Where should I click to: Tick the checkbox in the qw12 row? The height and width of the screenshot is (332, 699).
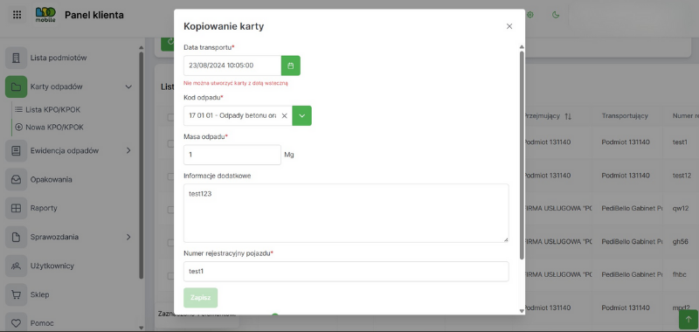[170, 210]
